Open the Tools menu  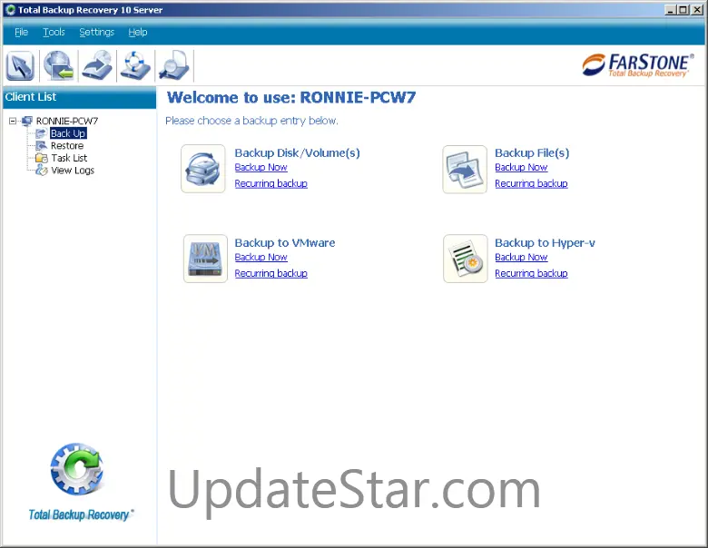(54, 32)
